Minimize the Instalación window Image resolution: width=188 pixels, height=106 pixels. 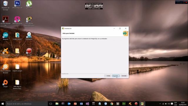[x=114, y=28]
